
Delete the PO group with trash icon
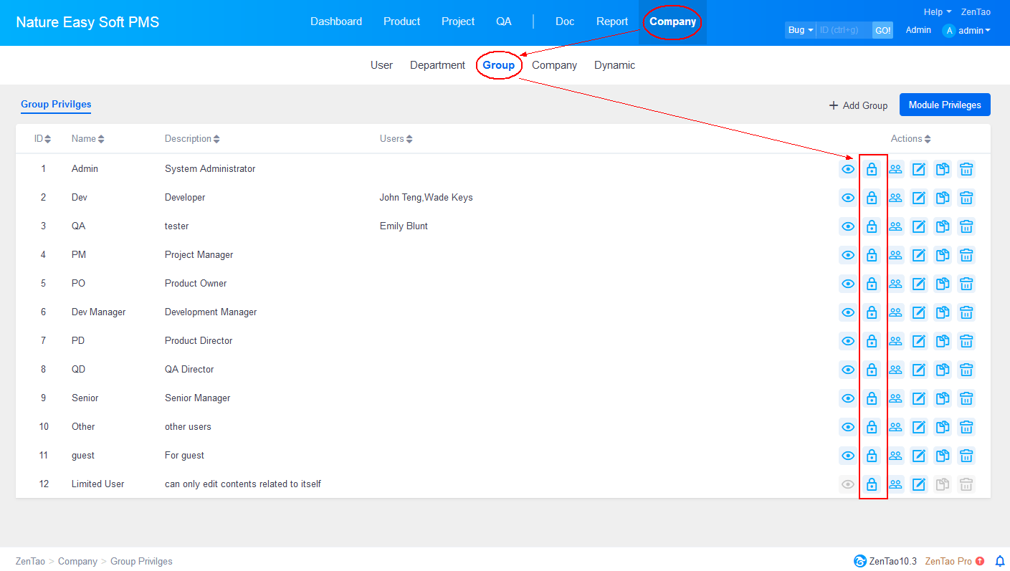pyautogui.click(x=966, y=284)
